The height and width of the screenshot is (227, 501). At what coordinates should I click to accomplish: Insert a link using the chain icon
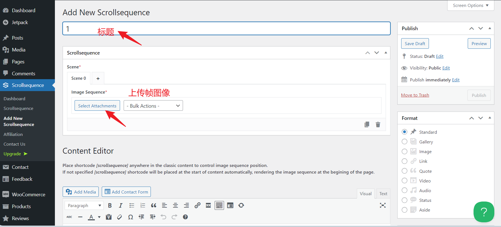(x=197, y=205)
